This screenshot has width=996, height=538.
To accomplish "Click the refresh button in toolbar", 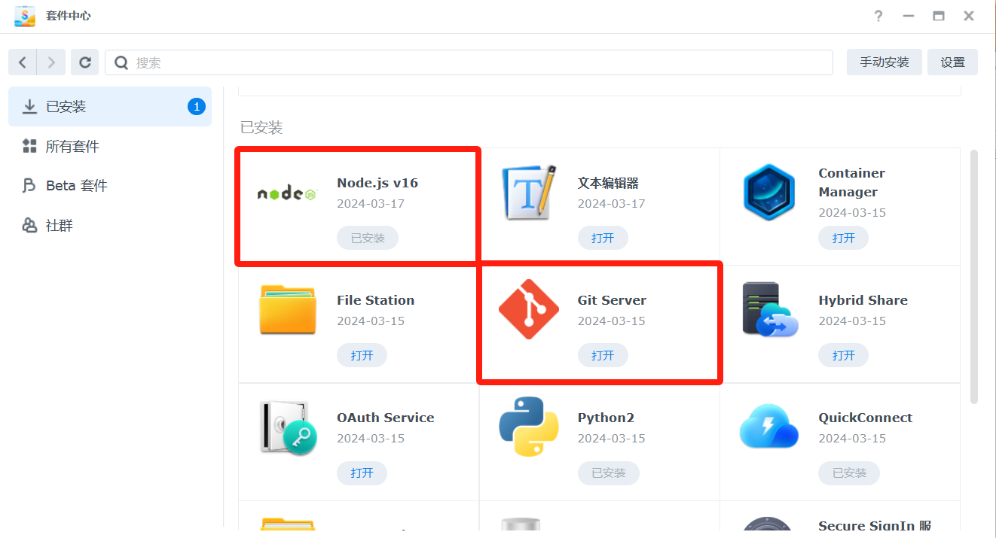I will [x=85, y=62].
